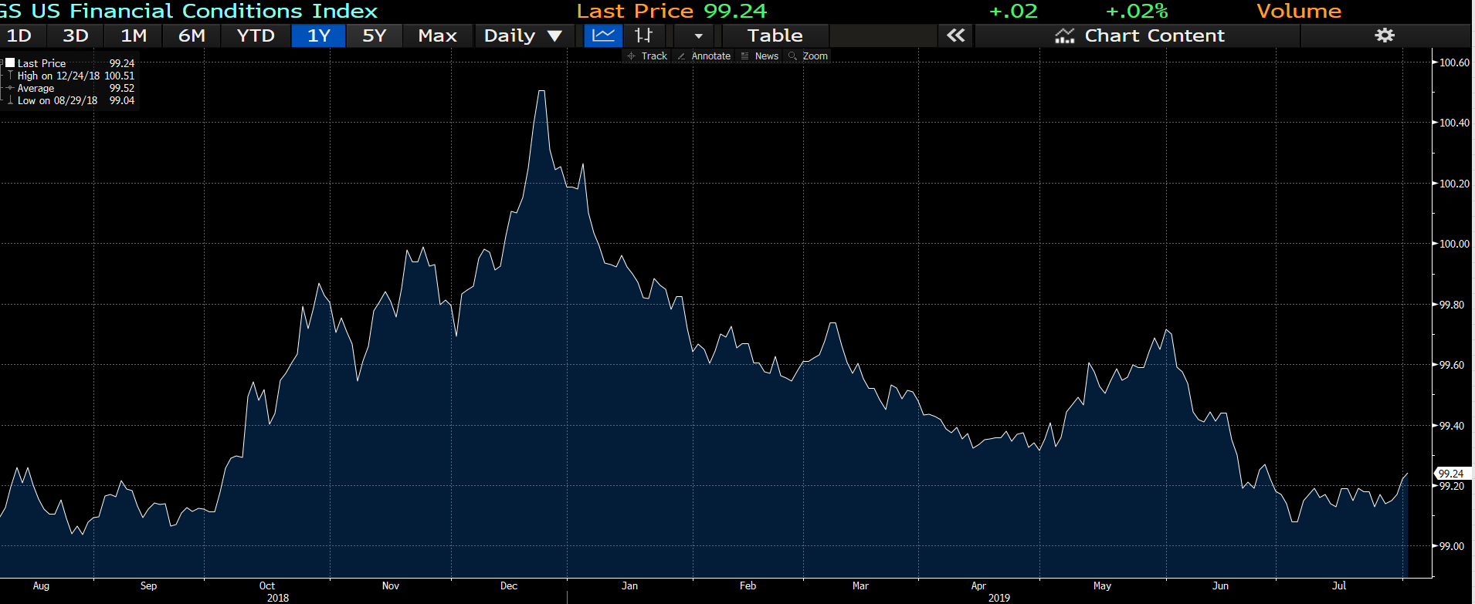Click the 100.60 y-axis label
Screen dimensions: 1475x604
point(1455,62)
